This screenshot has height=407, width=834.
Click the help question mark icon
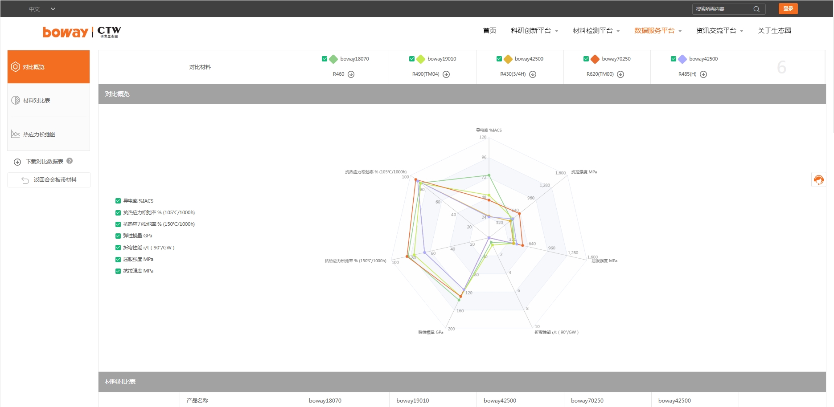(70, 161)
